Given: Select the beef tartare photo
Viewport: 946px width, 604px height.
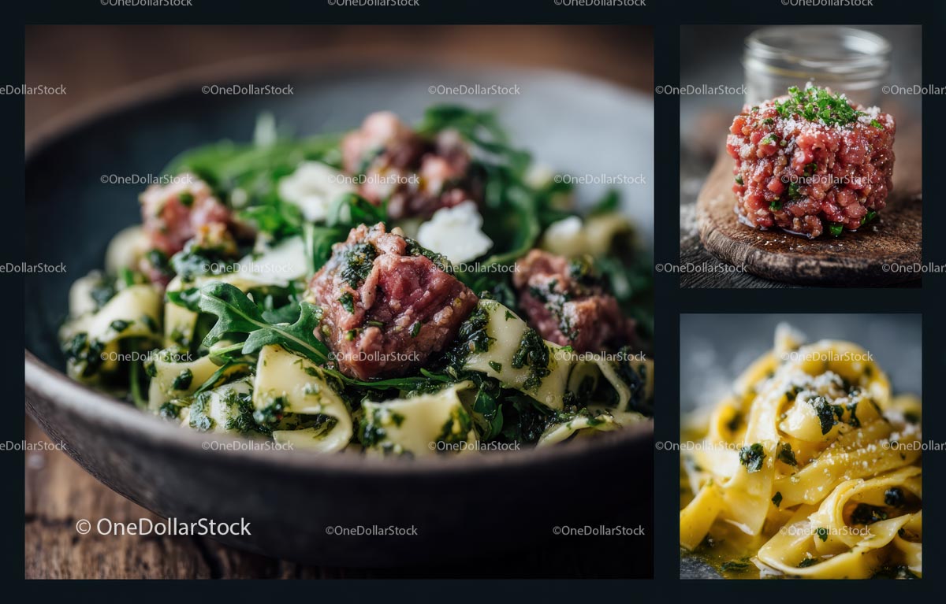Looking at the screenshot, I should click(800, 156).
